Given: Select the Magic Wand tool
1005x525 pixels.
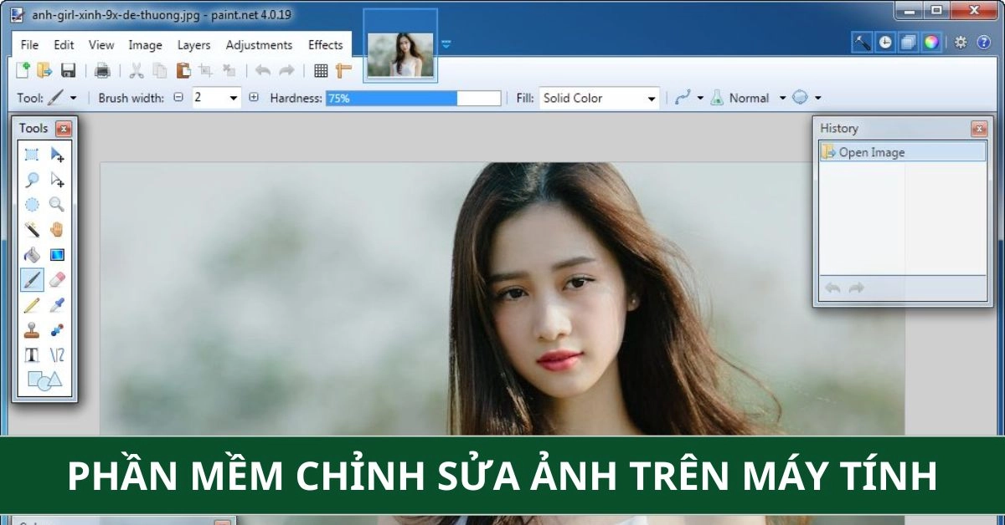Looking at the screenshot, I should [x=32, y=229].
